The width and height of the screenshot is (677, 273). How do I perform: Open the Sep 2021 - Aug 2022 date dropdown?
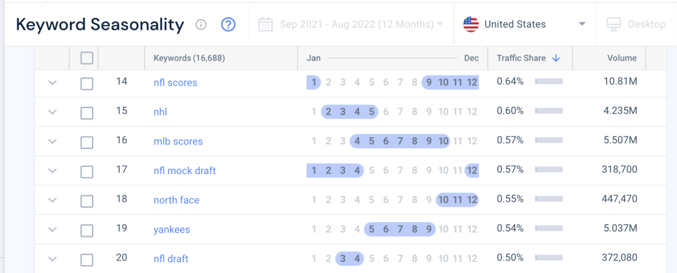440,24
